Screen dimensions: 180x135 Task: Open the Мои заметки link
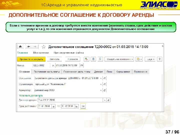(x=41, y=53)
